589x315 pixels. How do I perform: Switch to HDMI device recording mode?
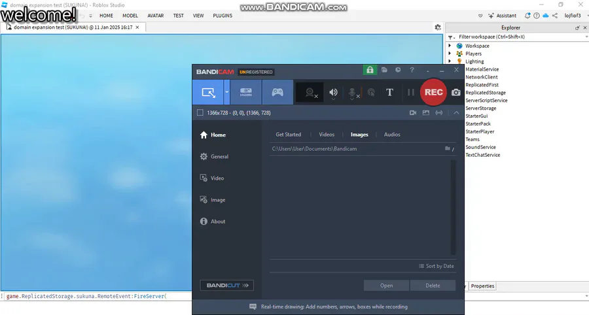pyautogui.click(x=246, y=92)
